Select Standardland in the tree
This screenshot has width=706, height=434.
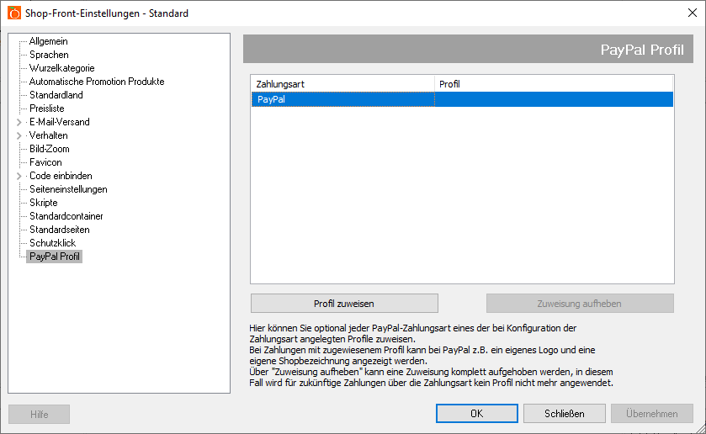[x=56, y=95]
